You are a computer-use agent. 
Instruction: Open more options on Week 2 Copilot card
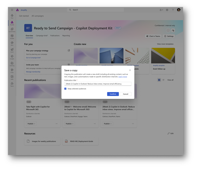point(133,124)
